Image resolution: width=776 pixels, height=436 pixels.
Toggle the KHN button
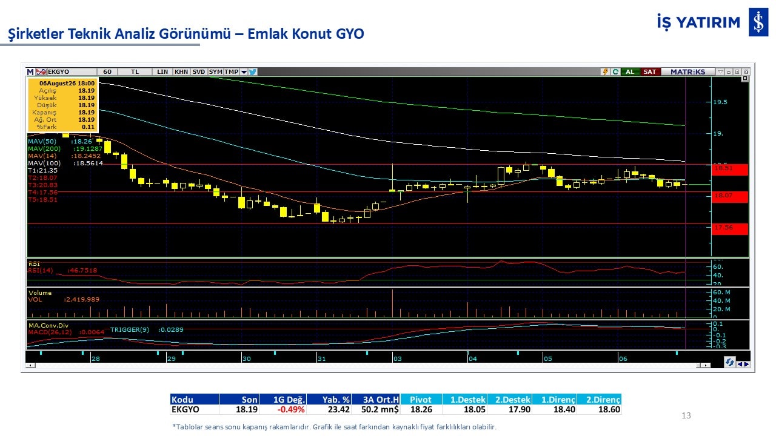click(x=181, y=71)
